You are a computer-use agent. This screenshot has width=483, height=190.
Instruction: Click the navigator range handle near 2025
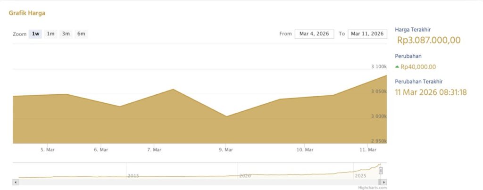point(381,171)
